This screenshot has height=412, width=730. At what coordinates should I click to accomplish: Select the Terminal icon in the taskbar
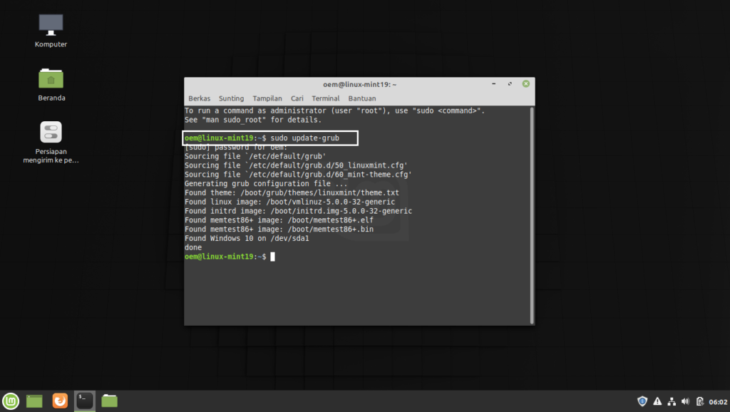85,401
